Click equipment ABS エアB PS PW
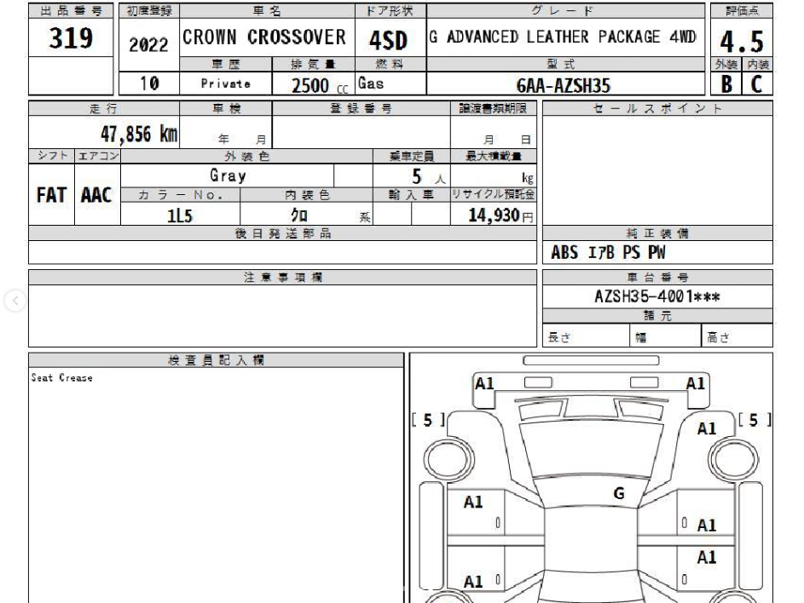804x603 pixels. [608, 253]
